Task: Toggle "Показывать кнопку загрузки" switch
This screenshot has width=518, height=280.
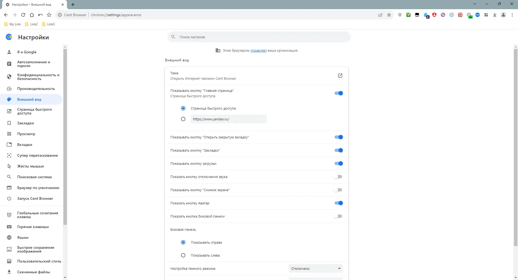Action: (x=338, y=163)
